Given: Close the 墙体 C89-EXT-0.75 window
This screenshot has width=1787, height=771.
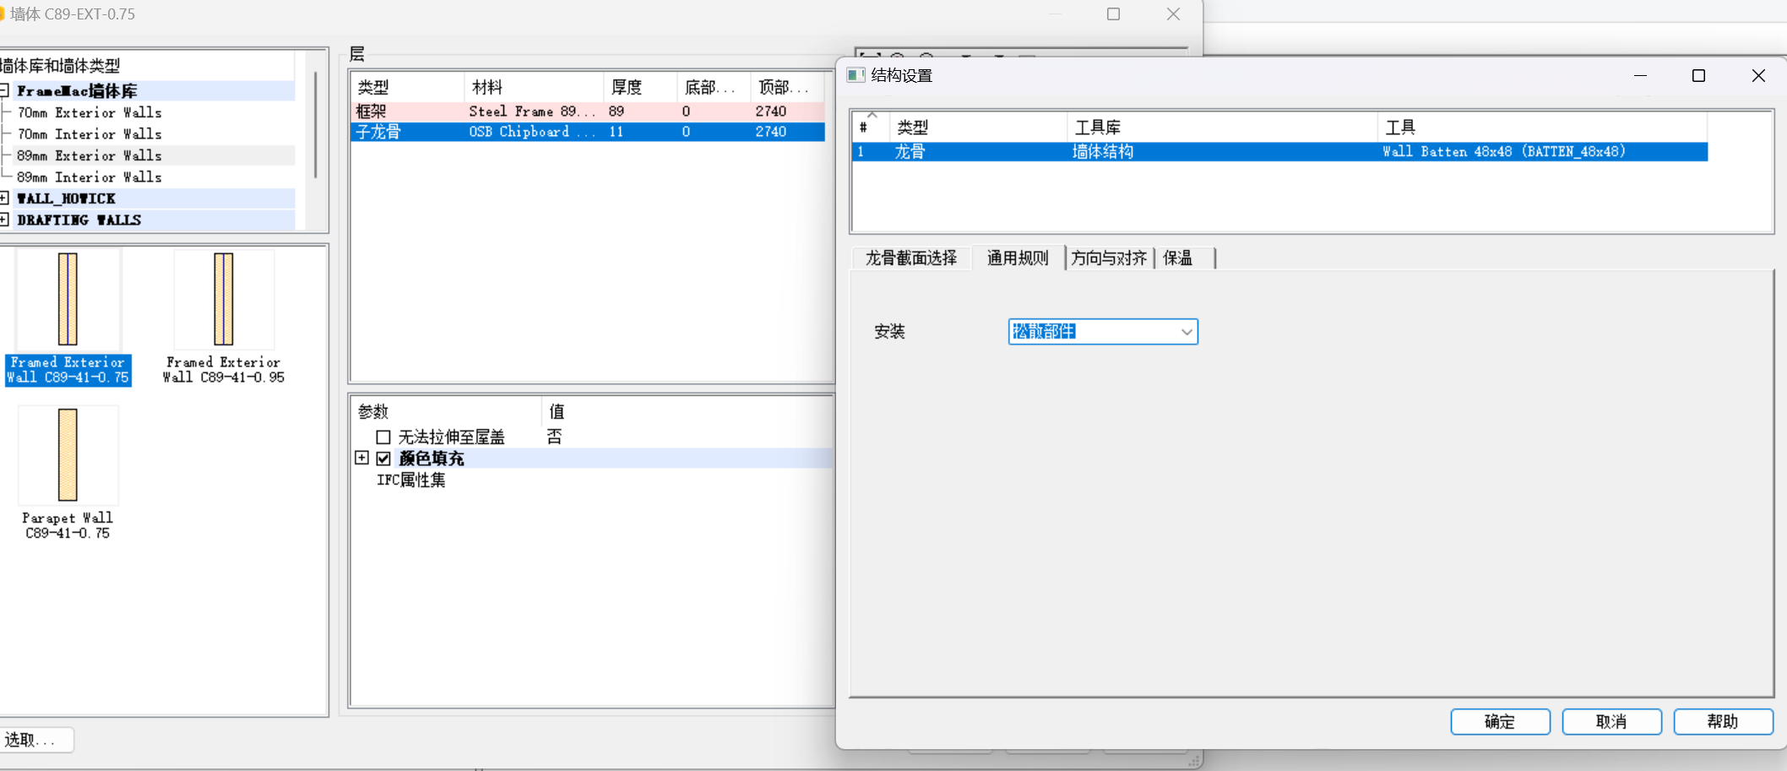Looking at the screenshot, I should coord(1173,14).
